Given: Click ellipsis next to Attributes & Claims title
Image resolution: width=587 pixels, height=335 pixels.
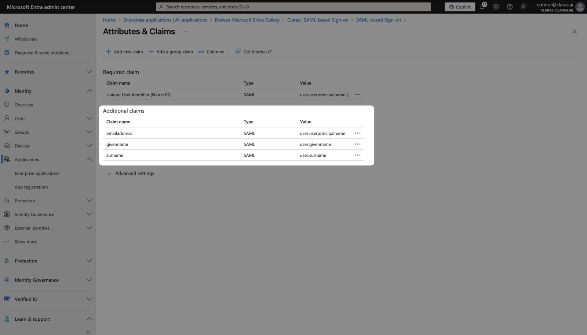Looking at the screenshot, I should point(186,31).
